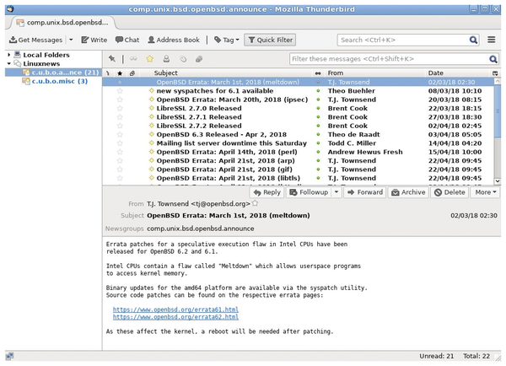The width and height of the screenshot is (506, 366).
Task: Toggle the unread-only filter icon
Action: [x=133, y=59]
